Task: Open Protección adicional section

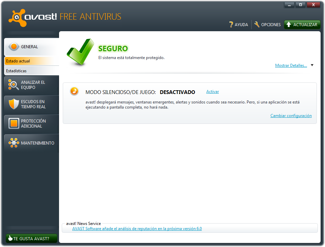Action: click(x=32, y=123)
